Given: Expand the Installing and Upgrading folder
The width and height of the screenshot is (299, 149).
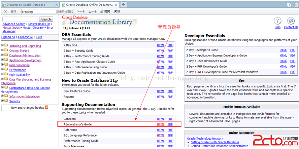Looking at the screenshot, I should [2, 45].
